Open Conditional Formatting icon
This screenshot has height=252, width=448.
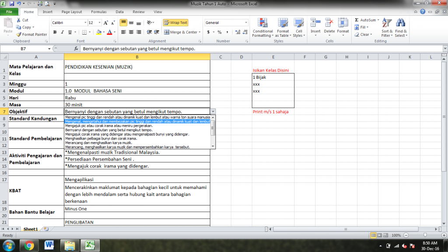262,23
